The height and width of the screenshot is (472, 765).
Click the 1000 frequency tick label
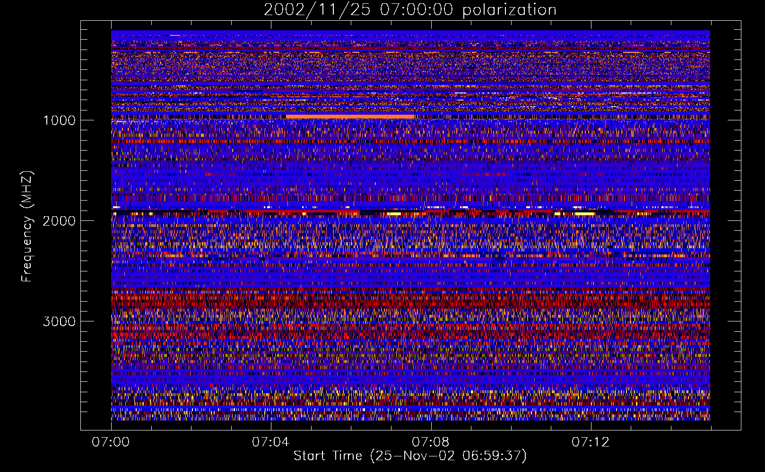point(59,120)
